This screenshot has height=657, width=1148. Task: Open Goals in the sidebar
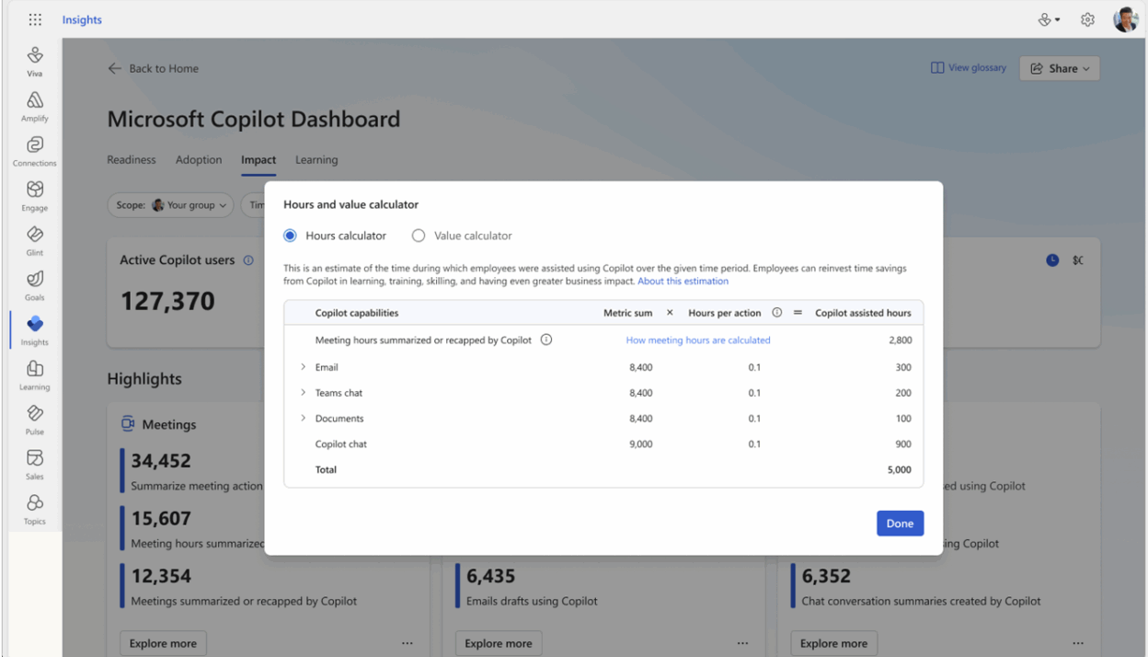click(35, 285)
